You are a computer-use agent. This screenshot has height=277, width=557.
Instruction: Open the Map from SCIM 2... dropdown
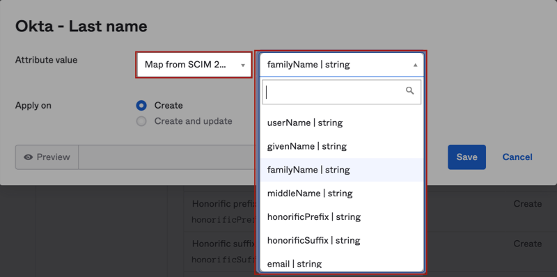pos(194,65)
